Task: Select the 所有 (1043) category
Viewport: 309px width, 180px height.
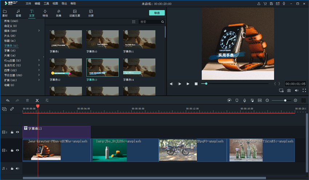Action: (x=11, y=21)
